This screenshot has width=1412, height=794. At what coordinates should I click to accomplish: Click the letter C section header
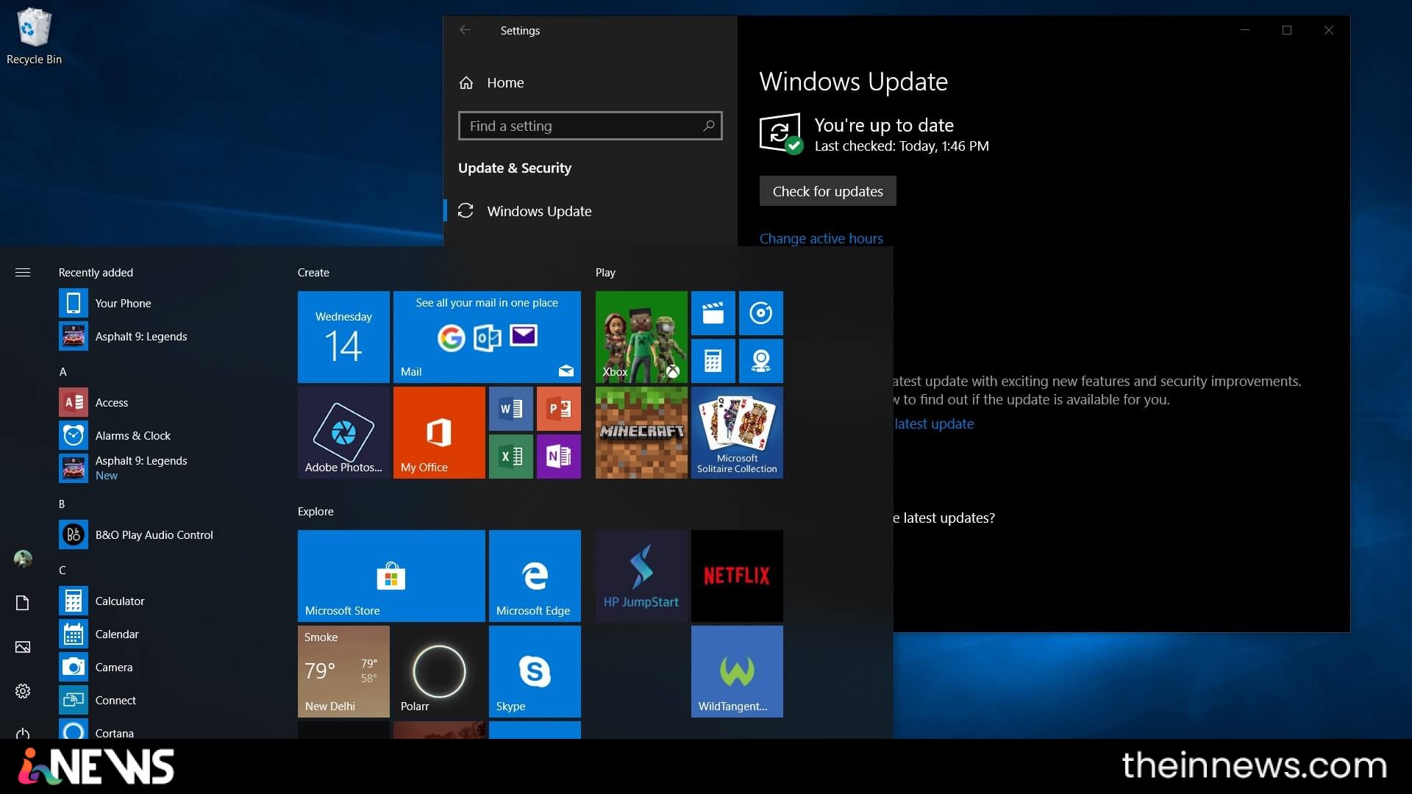pyautogui.click(x=63, y=571)
